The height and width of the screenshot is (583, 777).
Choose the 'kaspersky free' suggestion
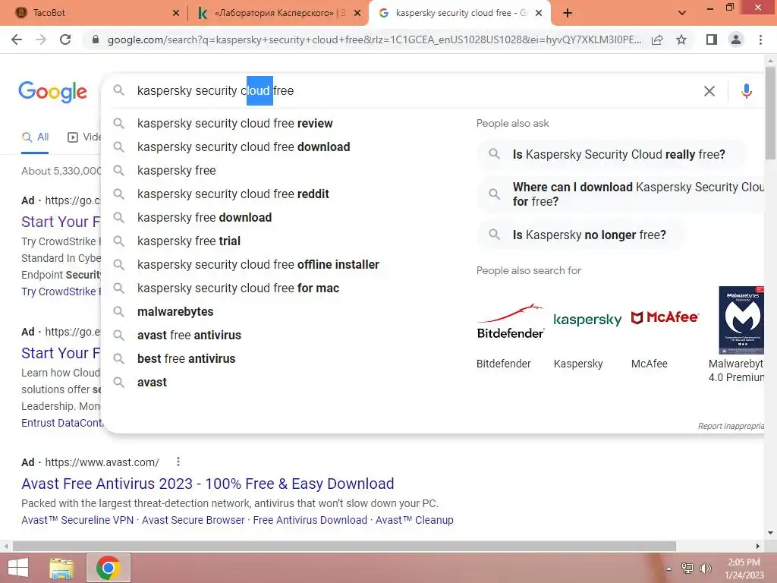point(176,171)
